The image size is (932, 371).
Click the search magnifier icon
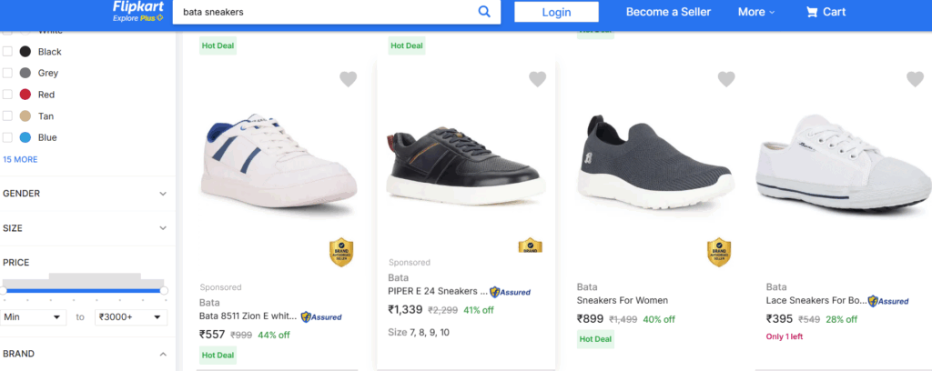tap(484, 12)
